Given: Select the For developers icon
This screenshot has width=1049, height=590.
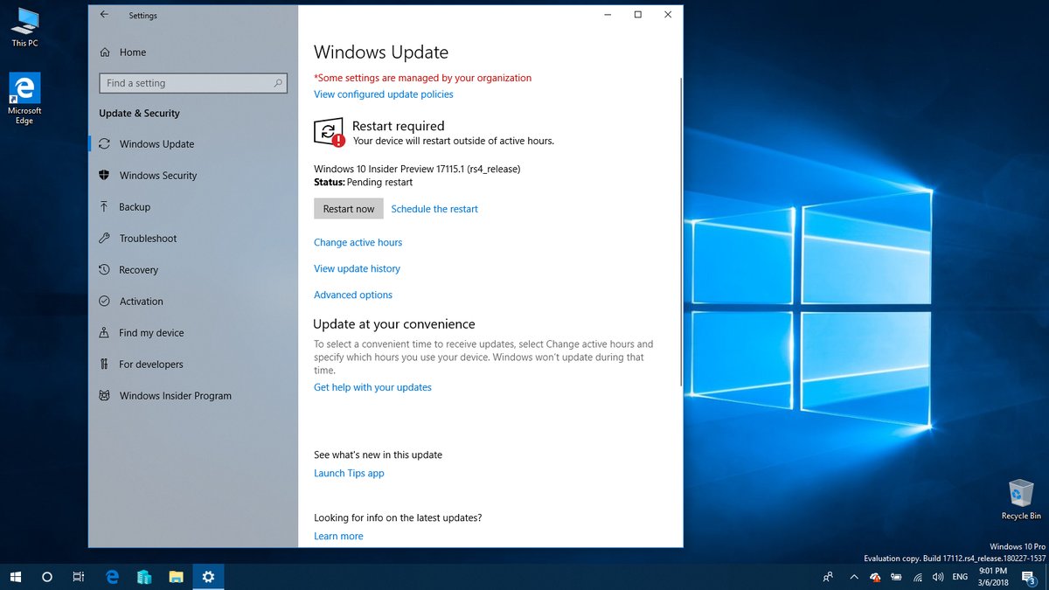Looking at the screenshot, I should pyautogui.click(x=105, y=364).
